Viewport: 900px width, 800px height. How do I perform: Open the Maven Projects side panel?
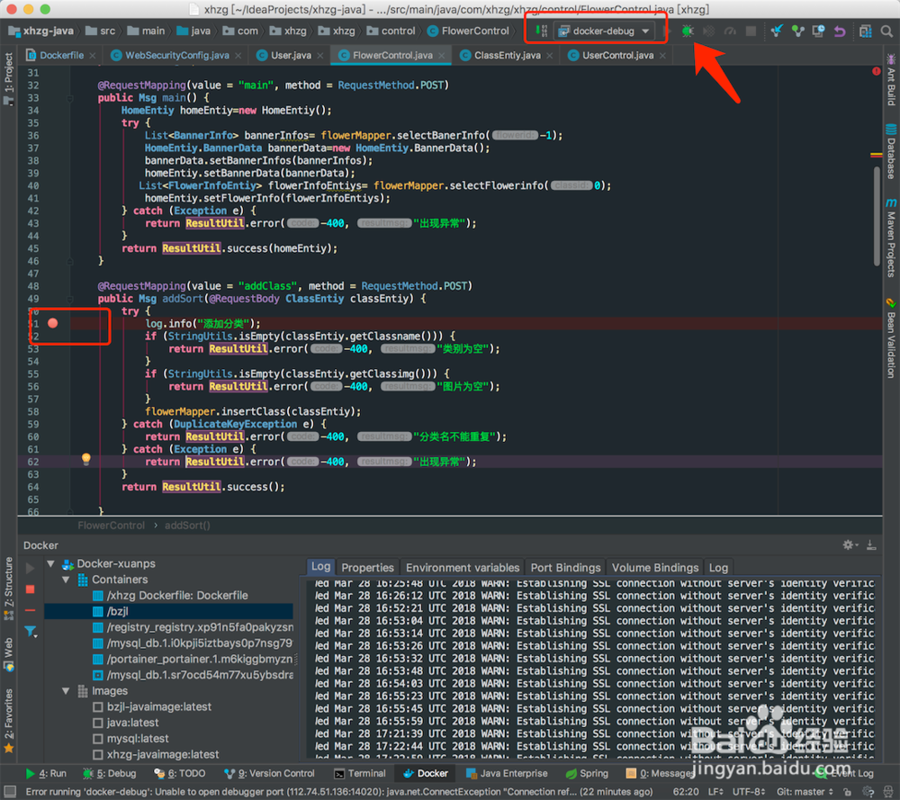pyautogui.click(x=891, y=238)
